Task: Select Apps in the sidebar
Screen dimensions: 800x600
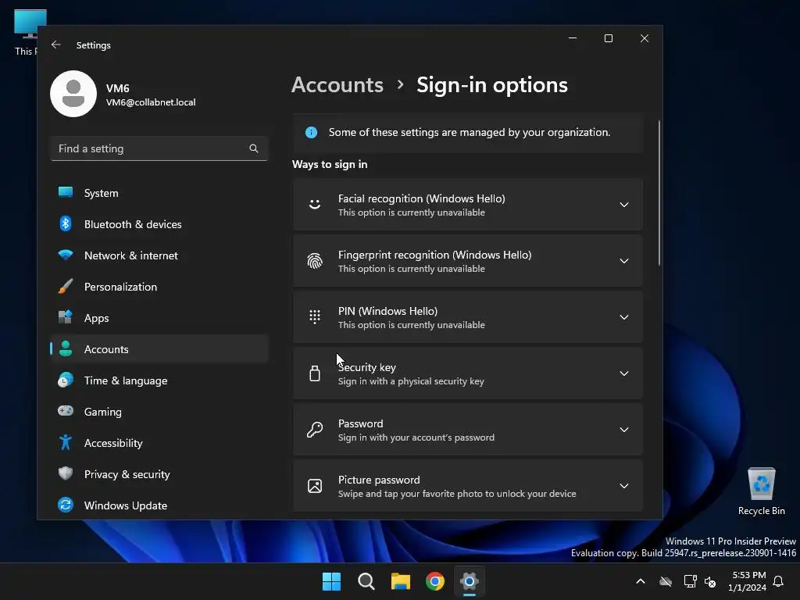Action: pos(159,318)
